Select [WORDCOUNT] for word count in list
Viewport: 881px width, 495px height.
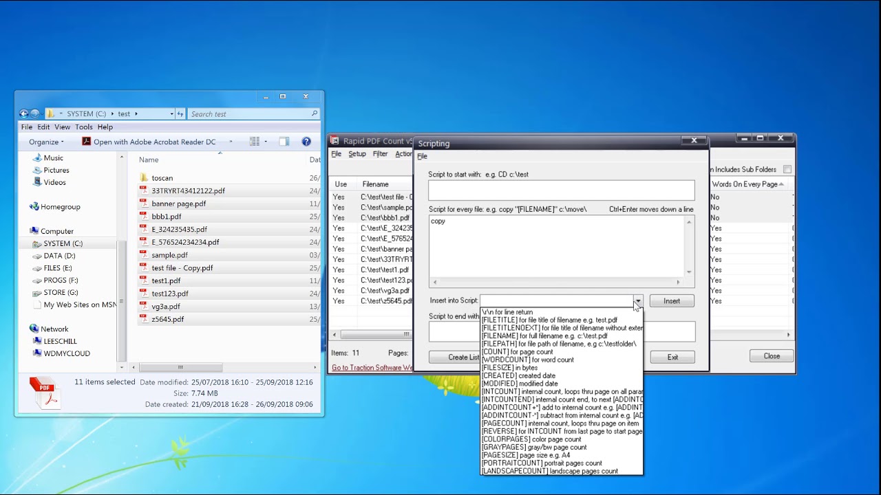coord(561,360)
